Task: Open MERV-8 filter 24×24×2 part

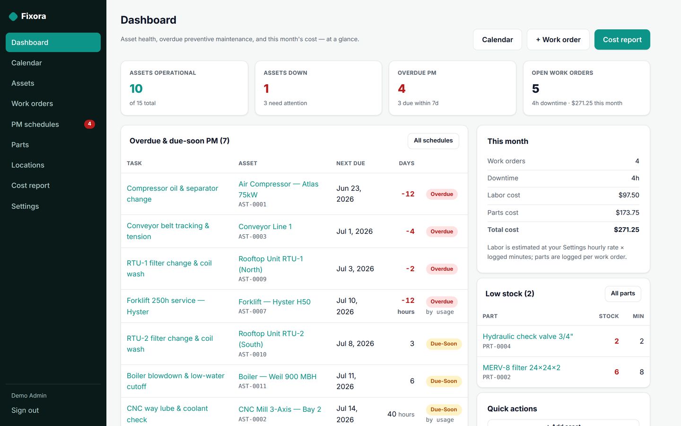Action: pyautogui.click(x=521, y=368)
